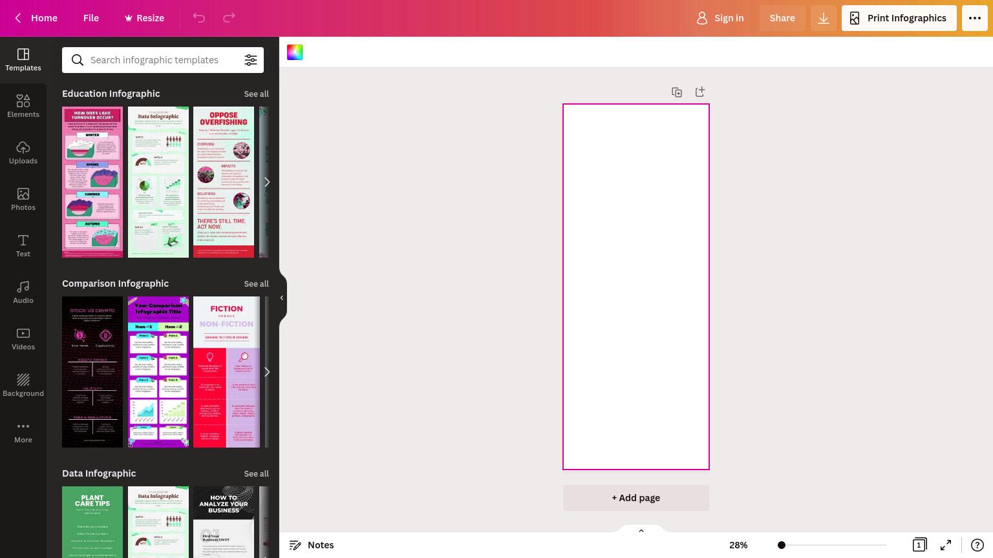Show next Education Infographic templates arrow
Viewport: 993px width, 558px height.
tap(266, 182)
